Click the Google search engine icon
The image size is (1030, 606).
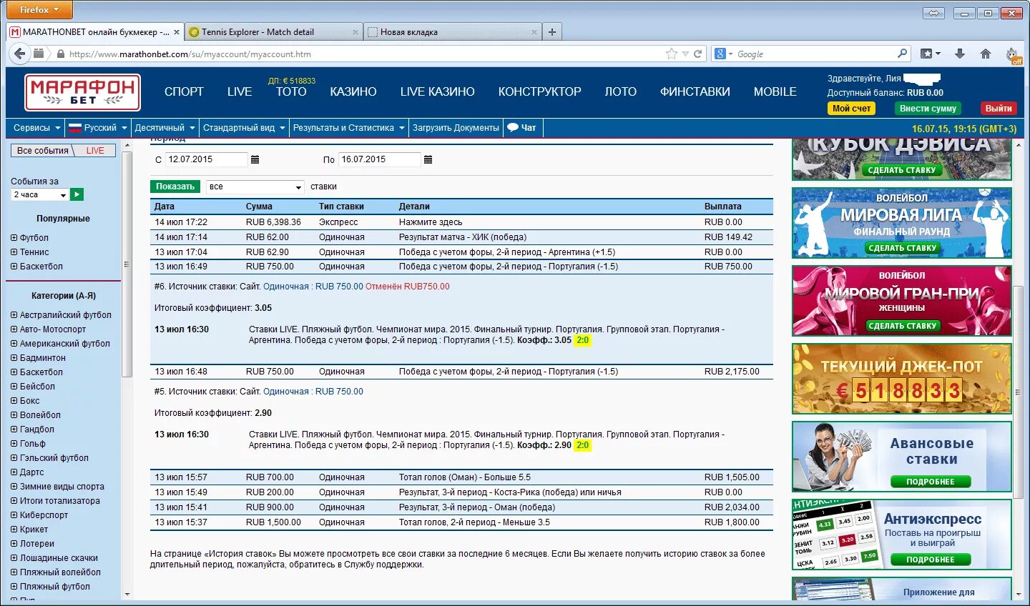(x=720, y=54)
